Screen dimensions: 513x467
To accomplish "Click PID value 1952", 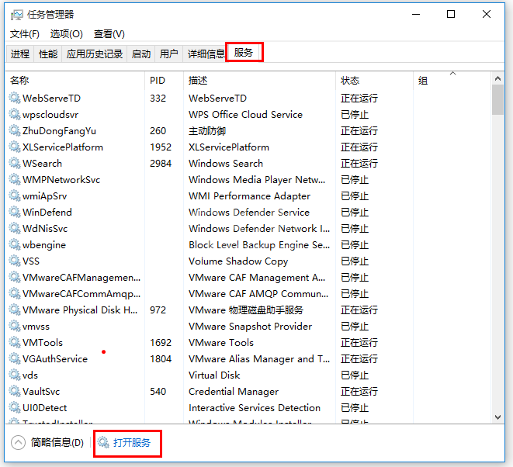I will tap(161, 147).
